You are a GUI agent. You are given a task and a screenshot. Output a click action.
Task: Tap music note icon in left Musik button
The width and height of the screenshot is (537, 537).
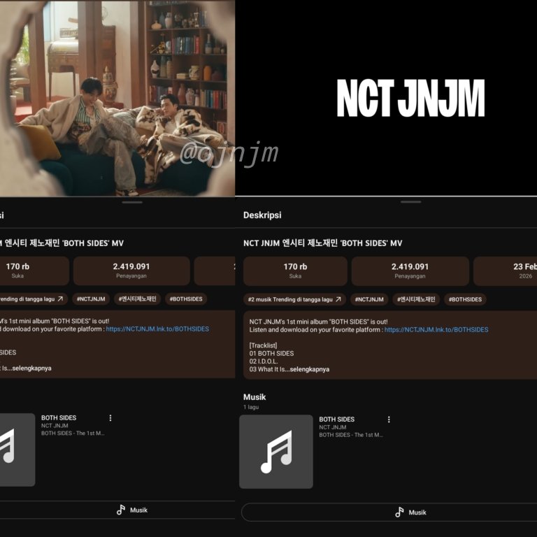[x=121, y=510]
